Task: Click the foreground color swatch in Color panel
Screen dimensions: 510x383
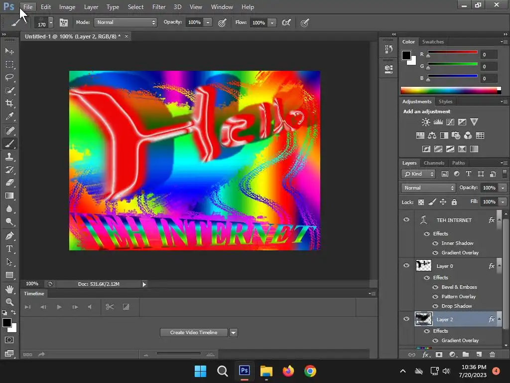Action: (x=406, y=55)
